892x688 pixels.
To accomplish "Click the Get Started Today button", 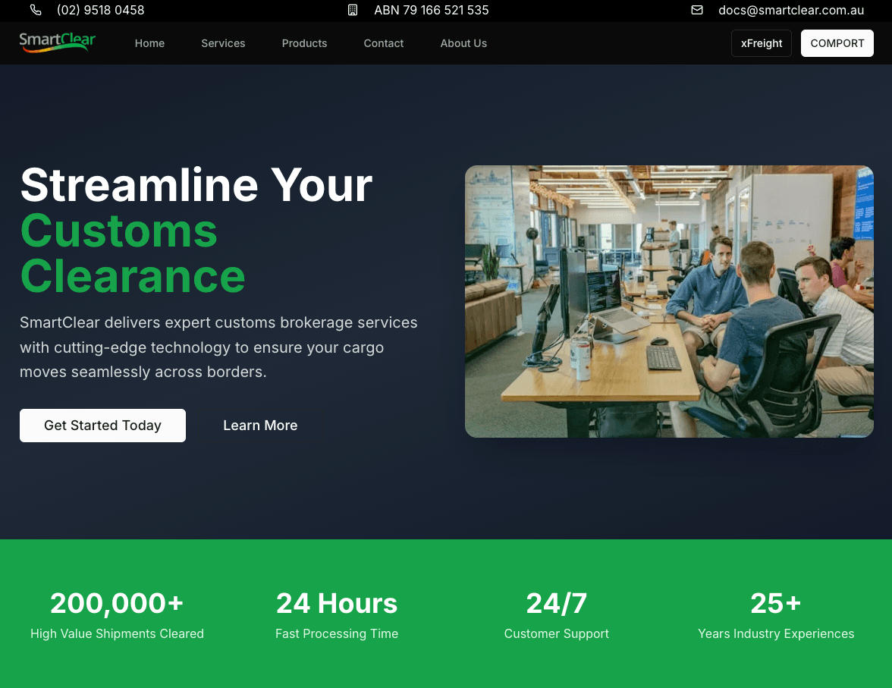I will pyautogui.click(x=102, y=426).
